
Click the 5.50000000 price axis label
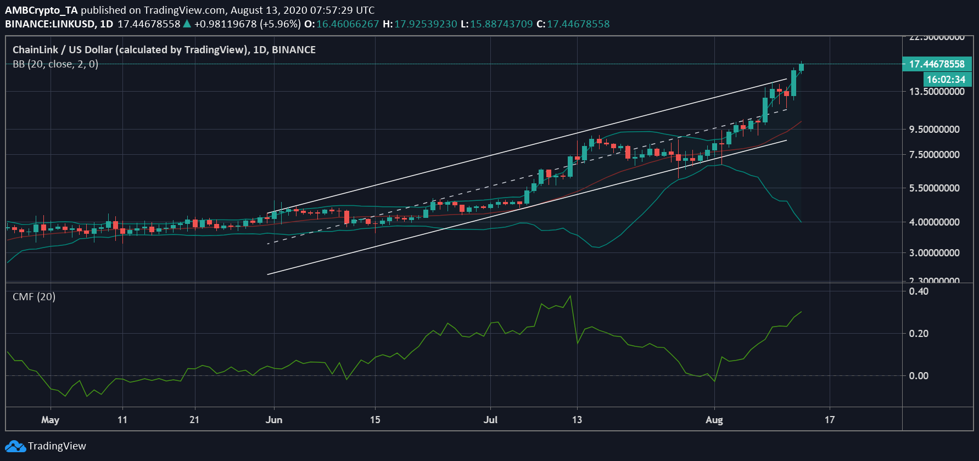coord(935,188)
